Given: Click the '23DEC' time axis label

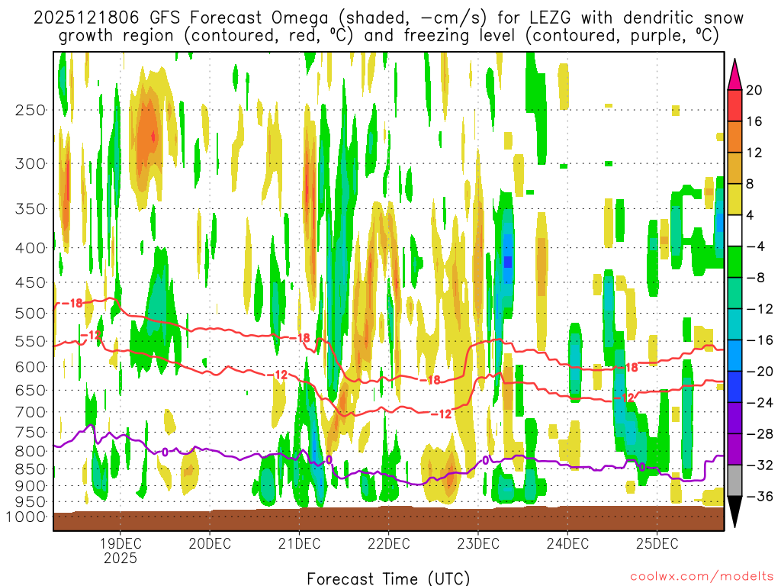Looking at the screenshot, I should point(477,543).
